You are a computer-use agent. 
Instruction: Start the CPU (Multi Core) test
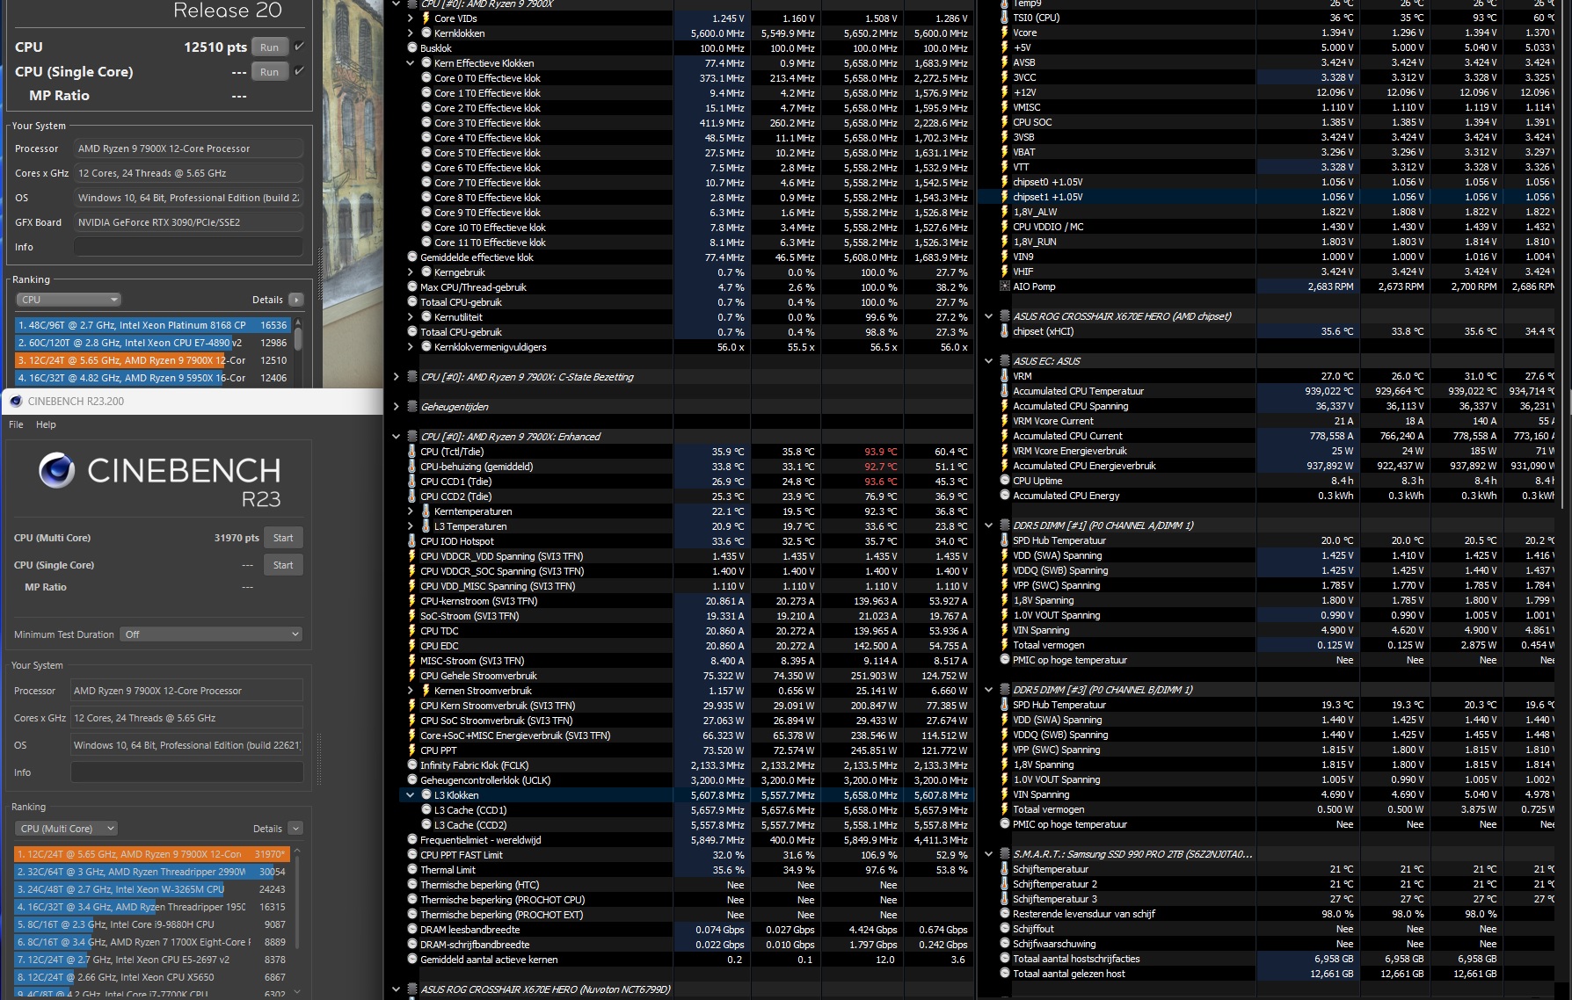(x=283, y=538)
